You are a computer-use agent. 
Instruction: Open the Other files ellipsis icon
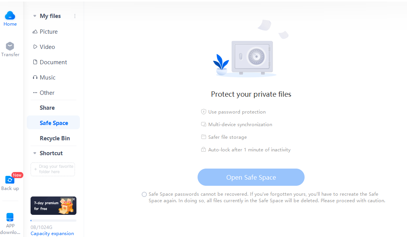tap(35, 93)
